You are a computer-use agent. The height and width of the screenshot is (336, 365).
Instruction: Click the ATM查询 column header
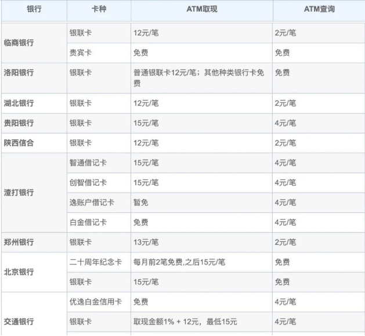pyautogui.click(x=319, y=9)
